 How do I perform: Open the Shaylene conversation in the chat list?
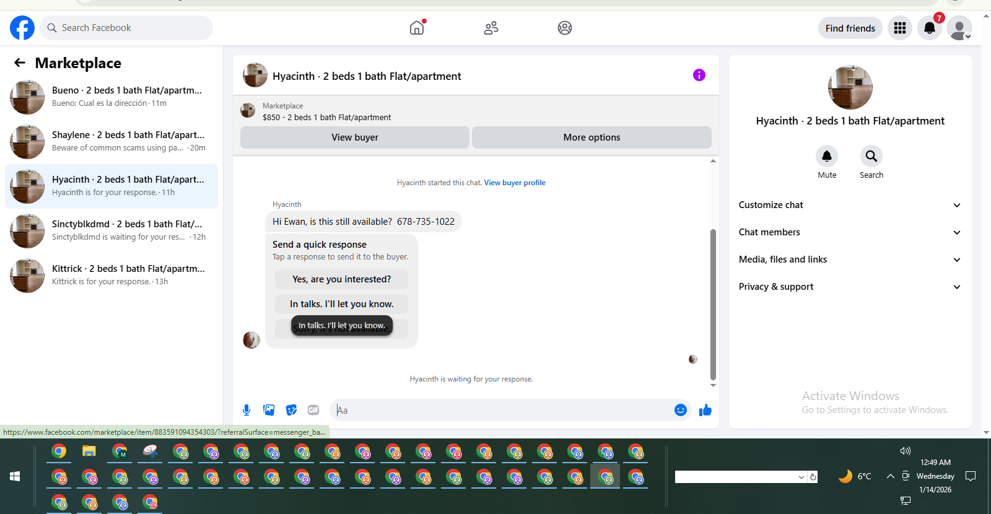(x=111, y=142)
